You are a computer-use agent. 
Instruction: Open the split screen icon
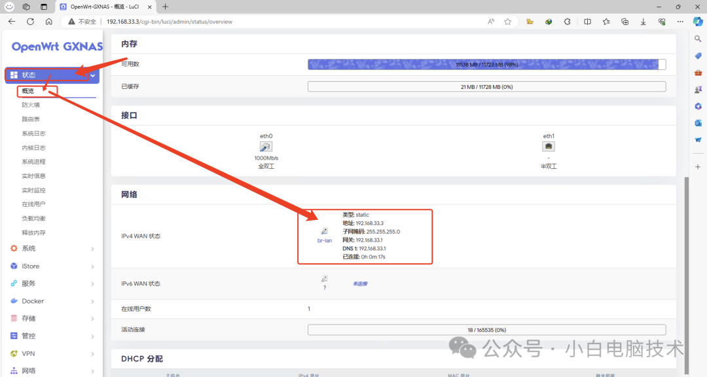(587, 21)
